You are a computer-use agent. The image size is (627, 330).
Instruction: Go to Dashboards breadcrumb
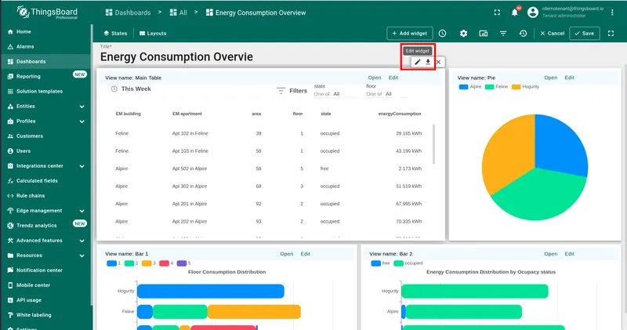click(128, 13)
